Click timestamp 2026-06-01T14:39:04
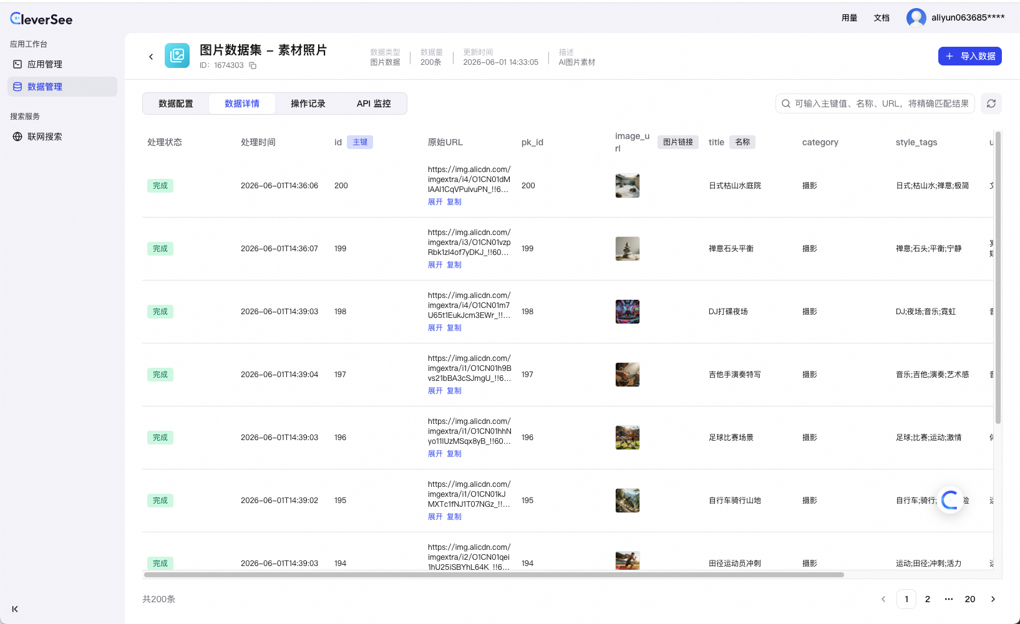Image resolution: width=1020 pixels, height=624 pixels. 279,375
